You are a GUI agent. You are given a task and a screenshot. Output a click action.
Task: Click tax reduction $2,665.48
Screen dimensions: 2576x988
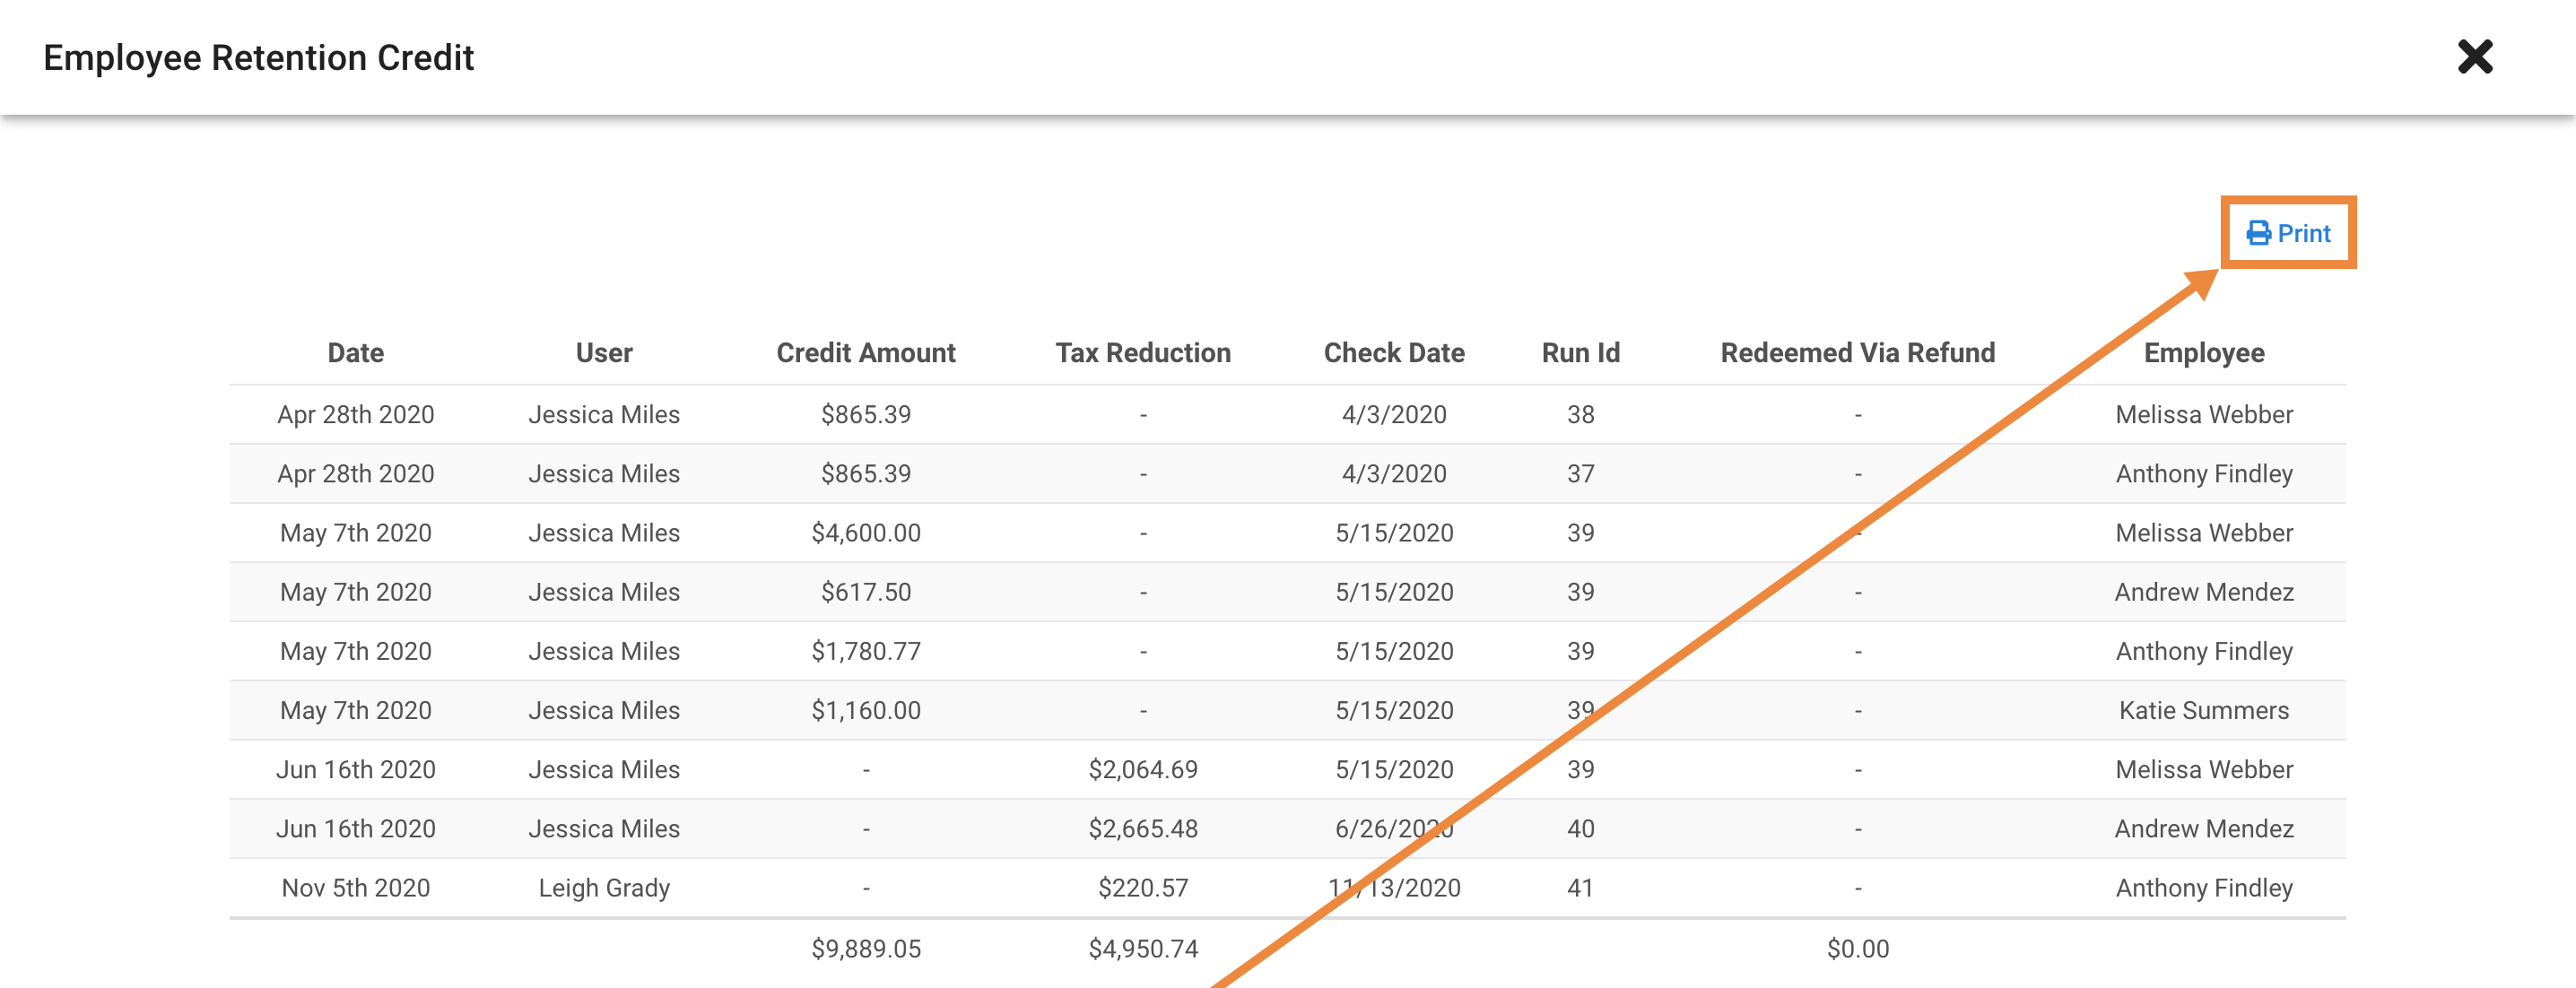(x=1143, y=828)
